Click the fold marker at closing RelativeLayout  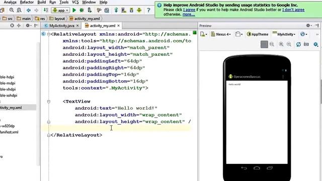(49, 135)
